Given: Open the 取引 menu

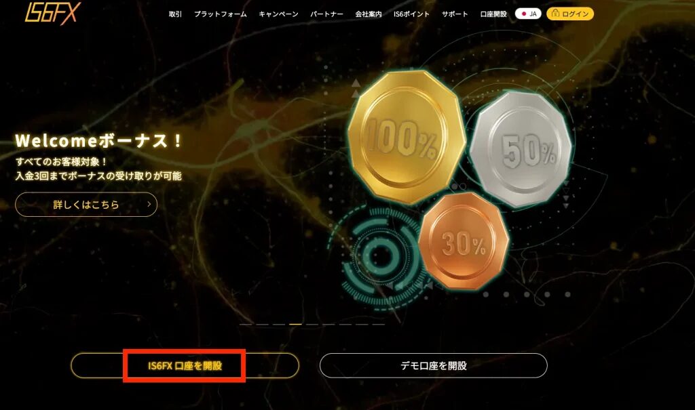Looking at the screenshot, I should pos(175,14).
